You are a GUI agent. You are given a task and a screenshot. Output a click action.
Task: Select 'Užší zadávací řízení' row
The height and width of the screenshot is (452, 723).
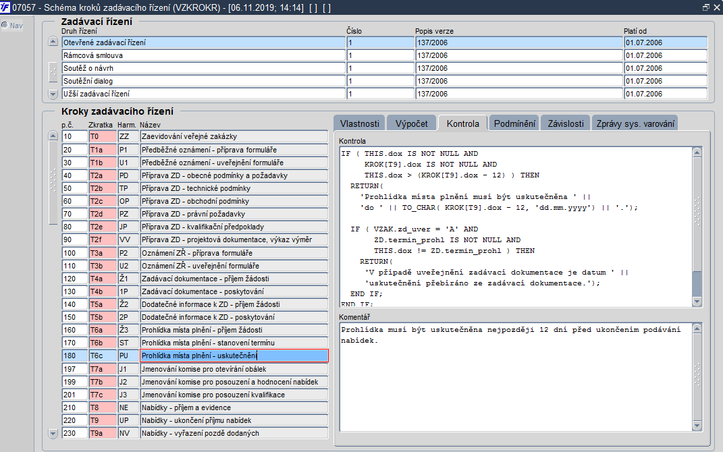pyautogui.click(x=204, y=94)
